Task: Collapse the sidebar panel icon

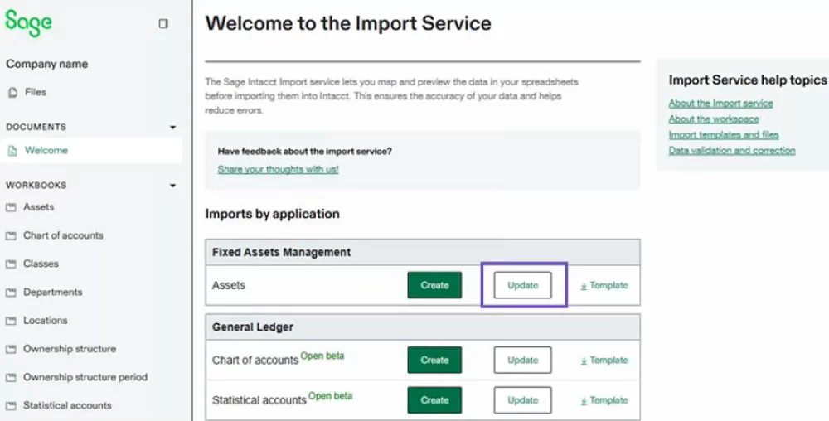Action: point(163,24)
